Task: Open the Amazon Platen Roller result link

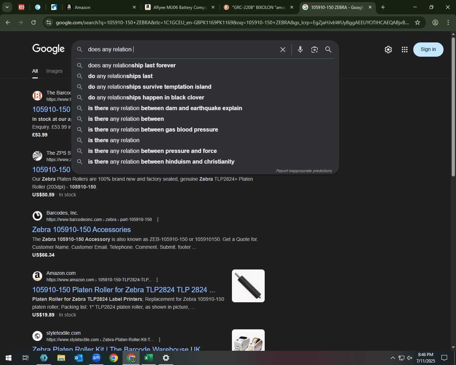Action: pyautogui.click(x=124, y=290)
